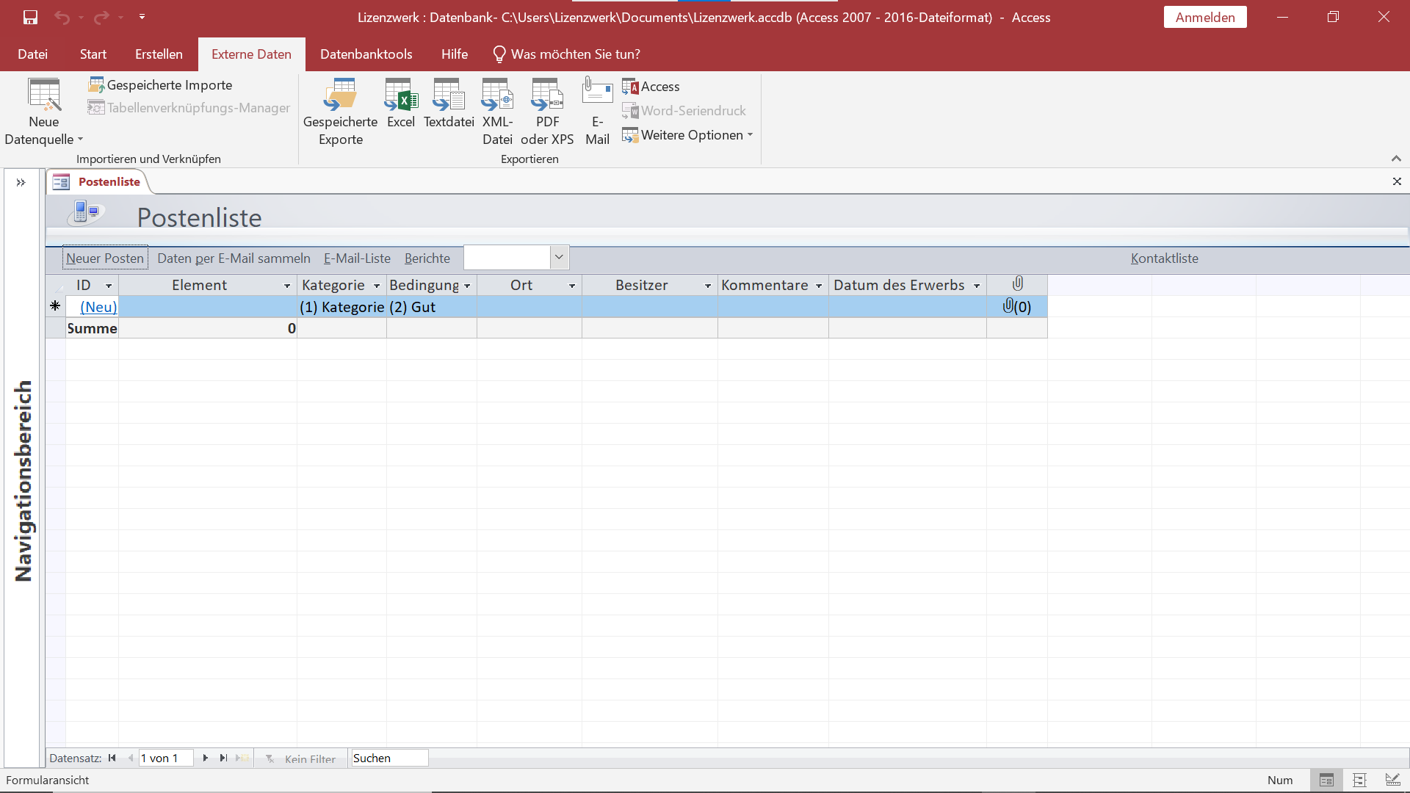
Task: Click the (Neu) link in ID column
Action: point(98,307)
